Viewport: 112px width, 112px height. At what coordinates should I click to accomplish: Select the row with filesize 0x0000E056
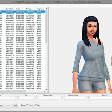click(x=23, y=22)
